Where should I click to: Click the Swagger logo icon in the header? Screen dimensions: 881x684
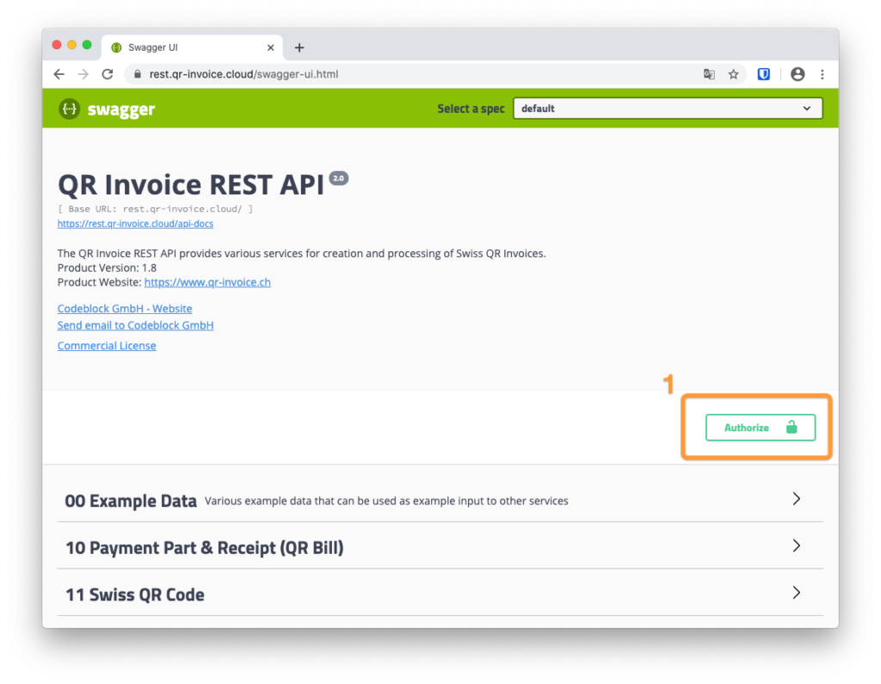coord(69,109)
